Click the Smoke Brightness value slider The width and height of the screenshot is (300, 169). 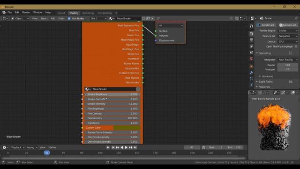coord(112,94)
